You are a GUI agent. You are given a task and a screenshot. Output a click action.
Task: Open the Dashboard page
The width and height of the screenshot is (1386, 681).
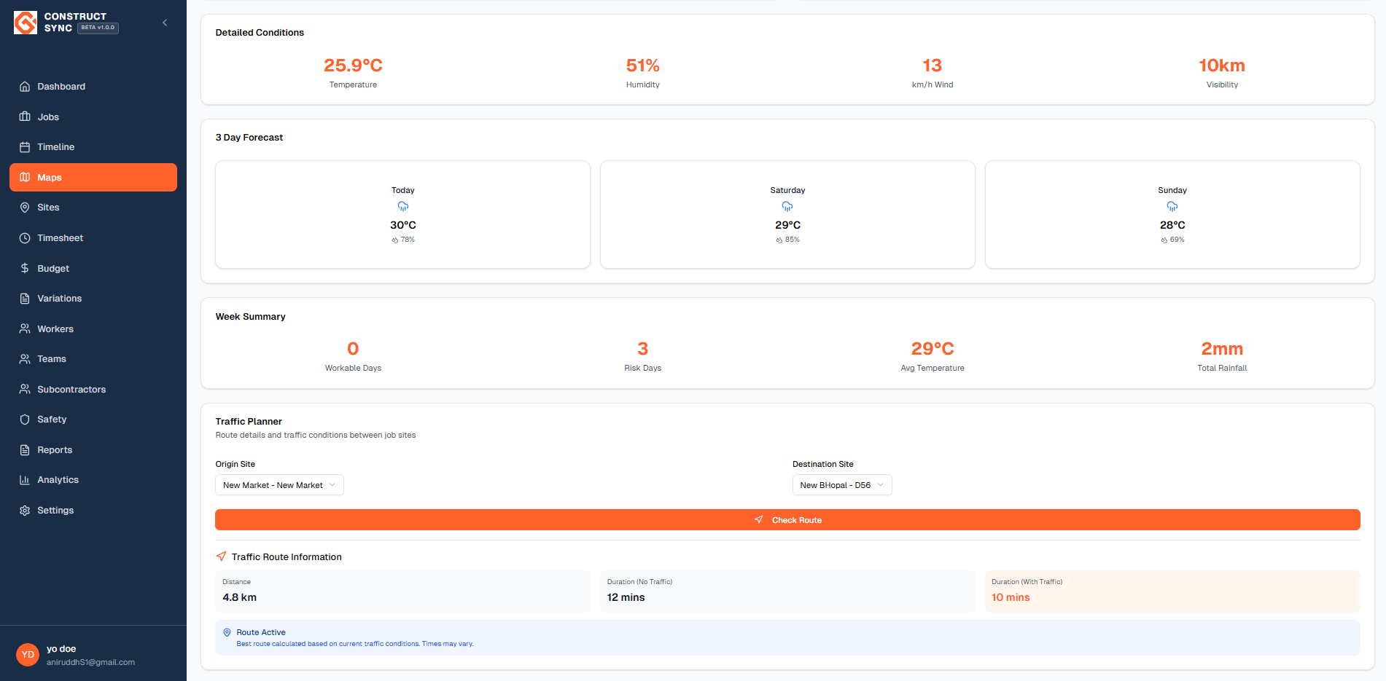pyautogui.click(x=61, y=86)
